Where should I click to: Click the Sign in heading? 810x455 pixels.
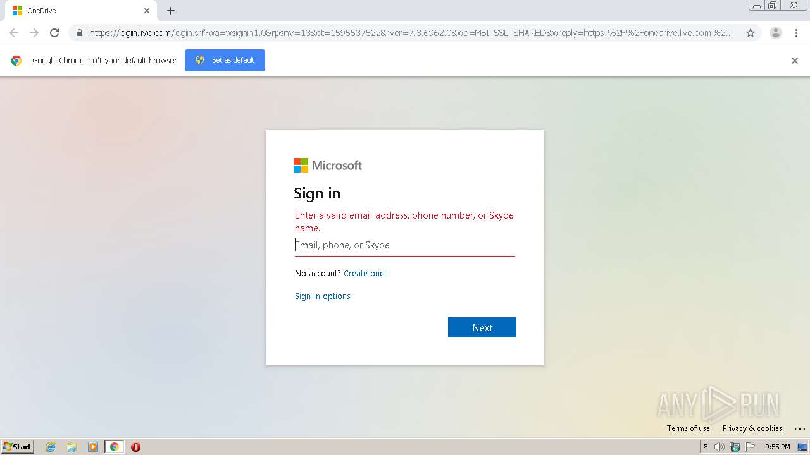(317, 193)
